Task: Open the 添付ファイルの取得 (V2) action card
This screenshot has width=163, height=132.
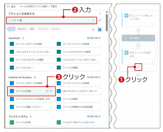Action: point(138,56)
